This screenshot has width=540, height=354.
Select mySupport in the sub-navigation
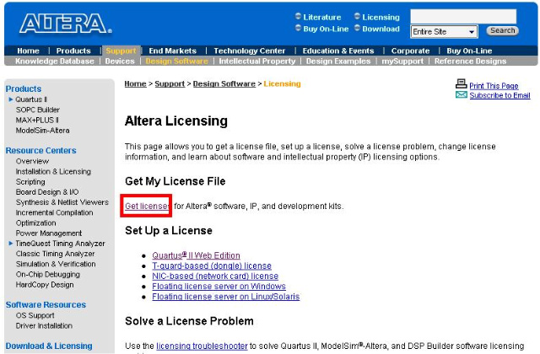click(x=402, y=61)
